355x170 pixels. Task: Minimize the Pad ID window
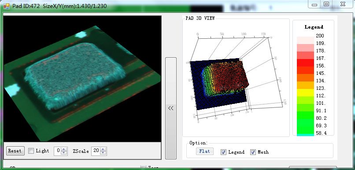click(x=314, y=4)
